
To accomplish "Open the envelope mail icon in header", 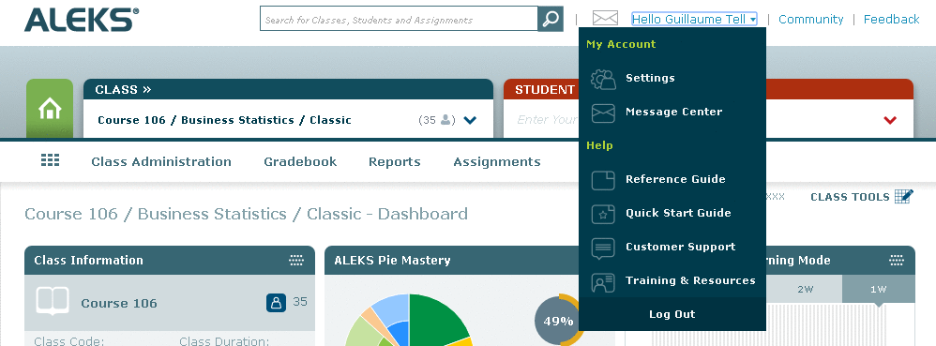I will point(605,19).
